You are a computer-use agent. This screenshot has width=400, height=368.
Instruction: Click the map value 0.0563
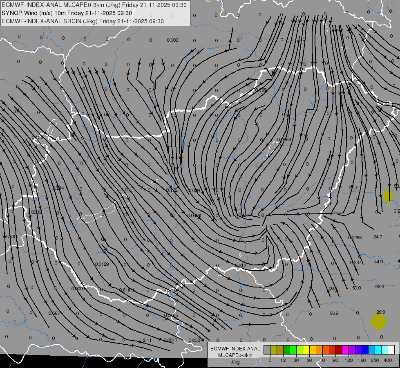(x=284, y=139)
